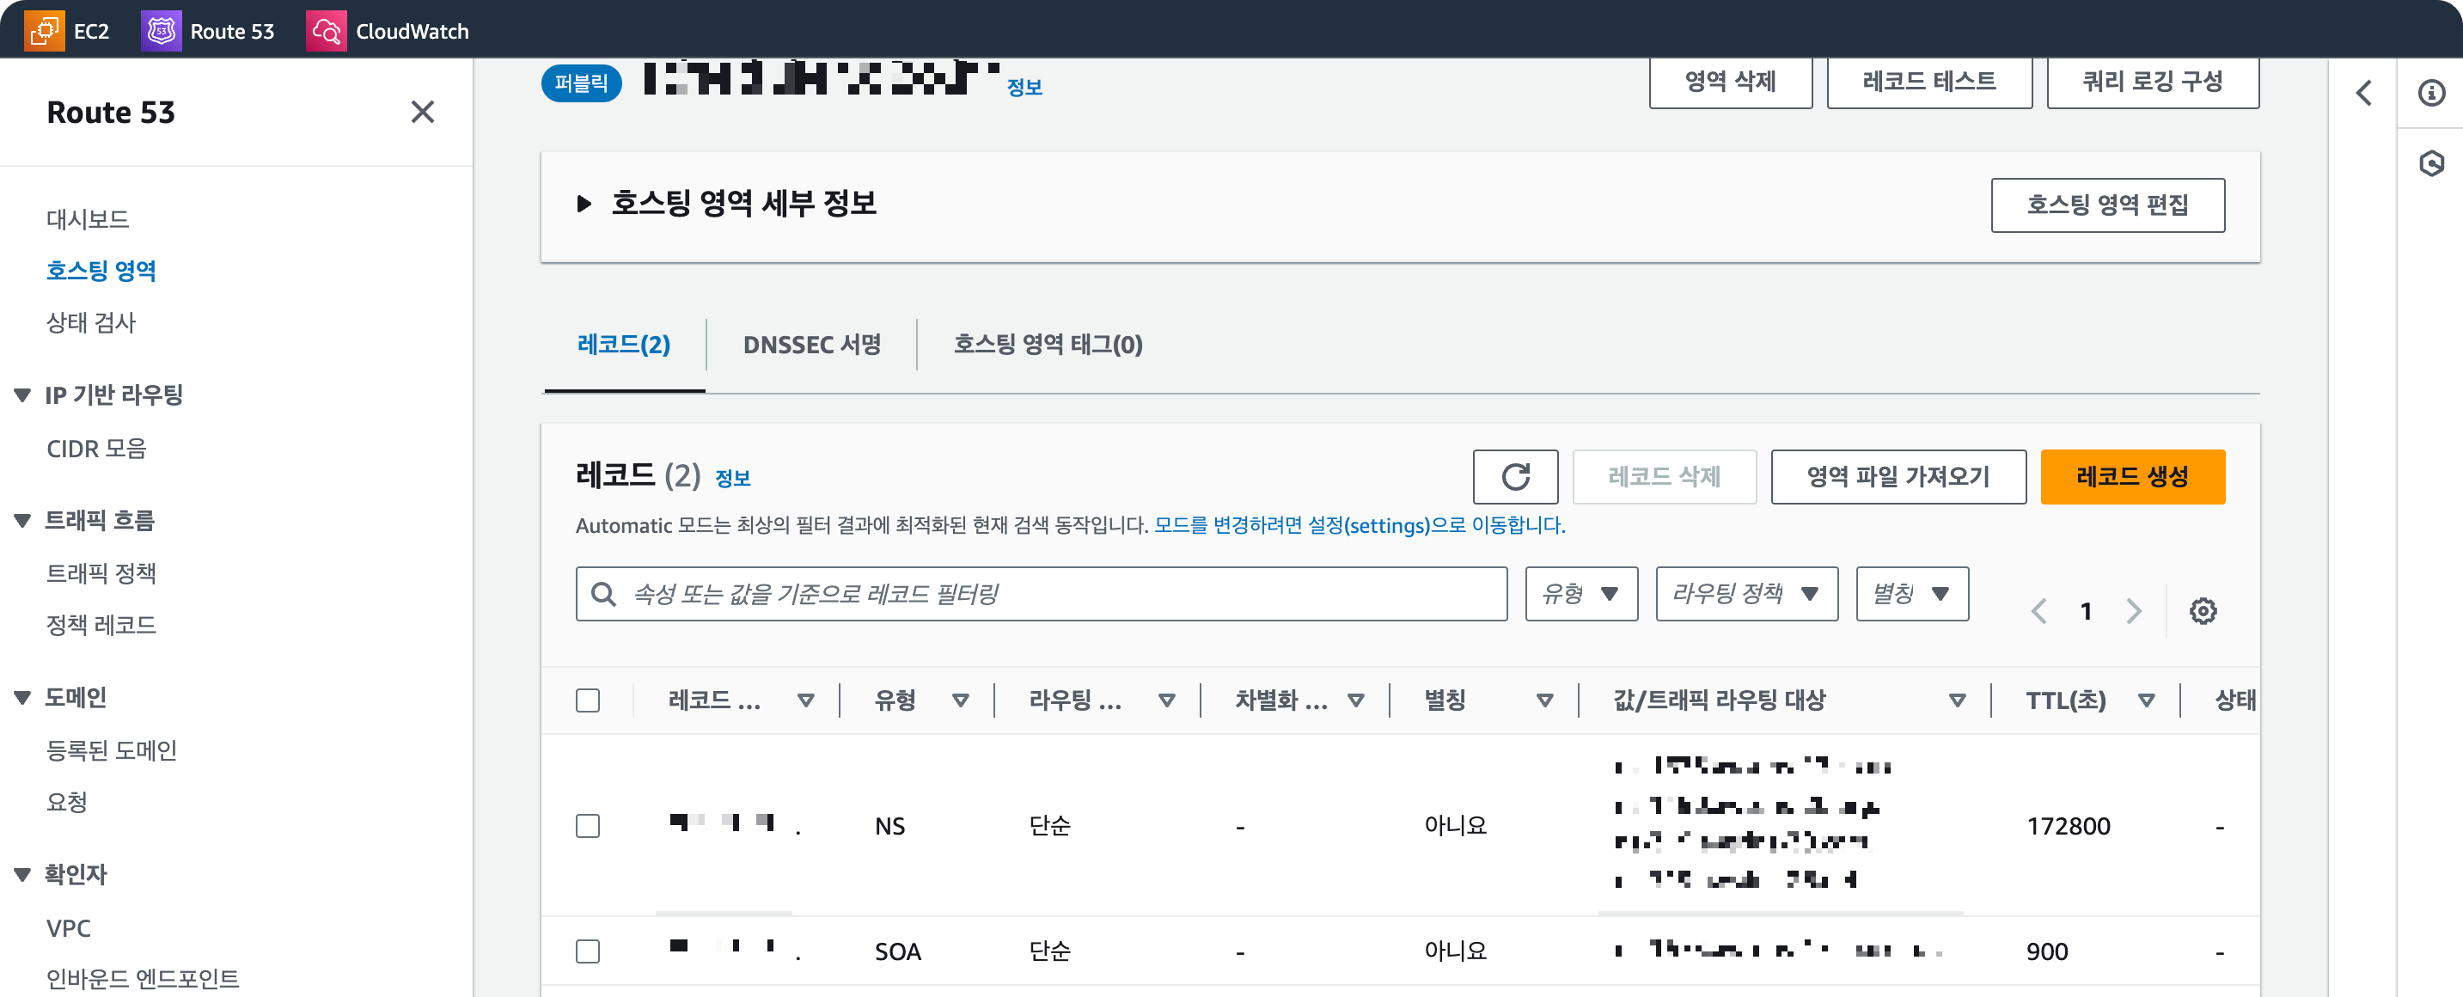2463x997 pixels.
Task: Select the SOA record checkbox
Action: [587, 951]
